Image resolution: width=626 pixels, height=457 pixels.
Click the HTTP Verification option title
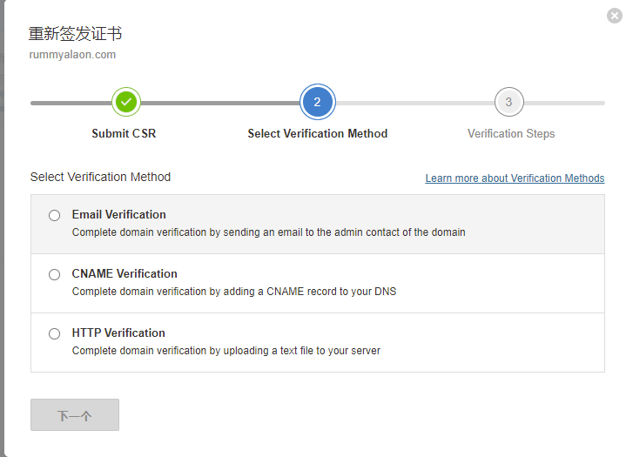[118, 333]
